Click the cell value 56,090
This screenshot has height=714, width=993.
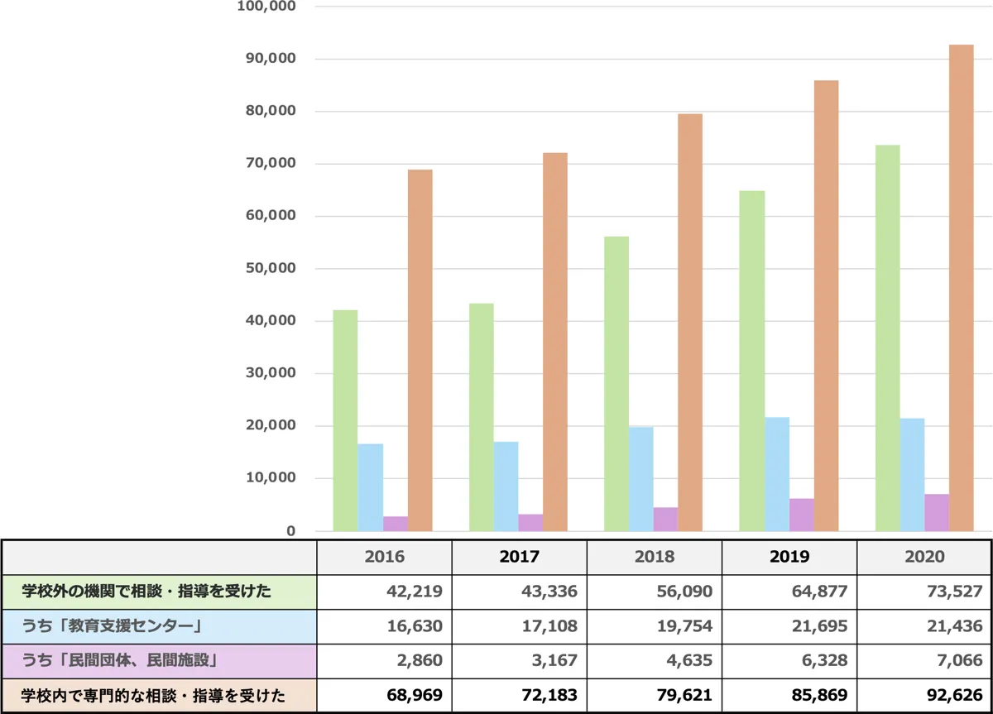[685, 592]
